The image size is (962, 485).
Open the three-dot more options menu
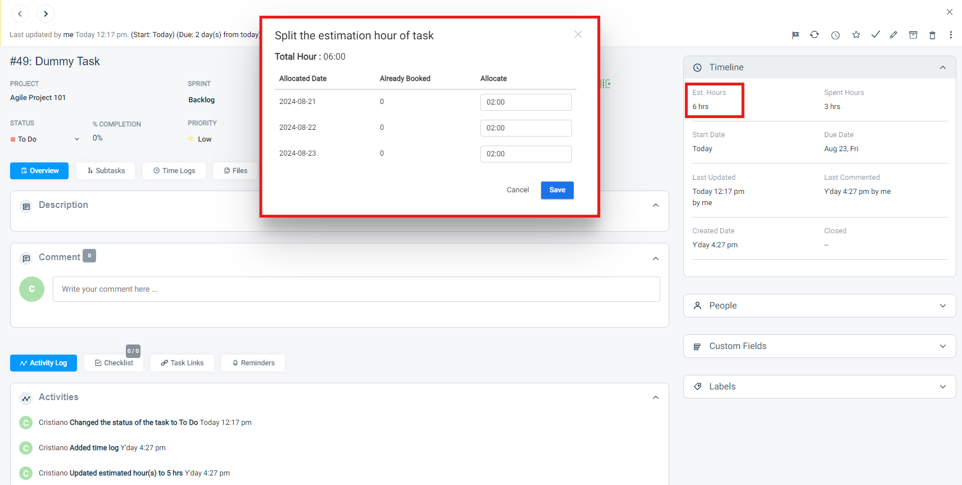[x=951, y=35]
